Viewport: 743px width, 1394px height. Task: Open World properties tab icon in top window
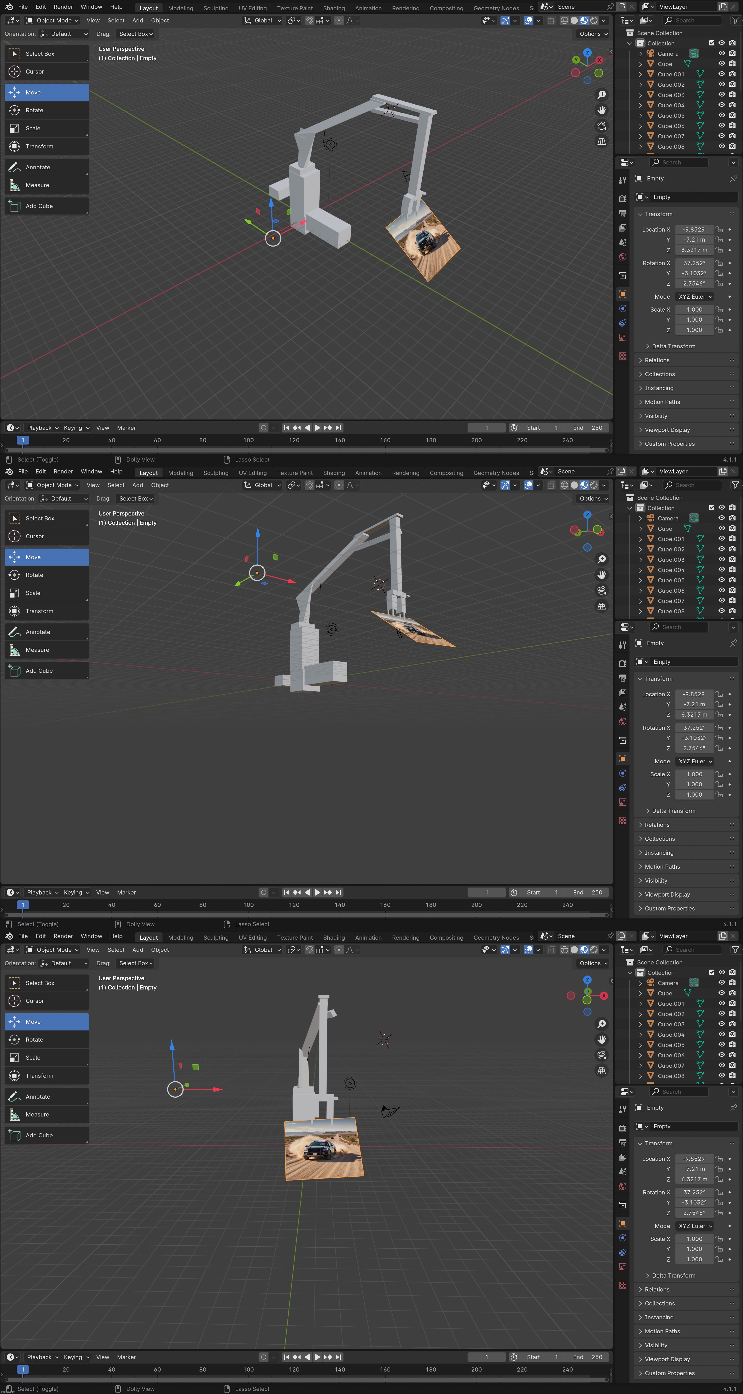(x=623, y=257)
